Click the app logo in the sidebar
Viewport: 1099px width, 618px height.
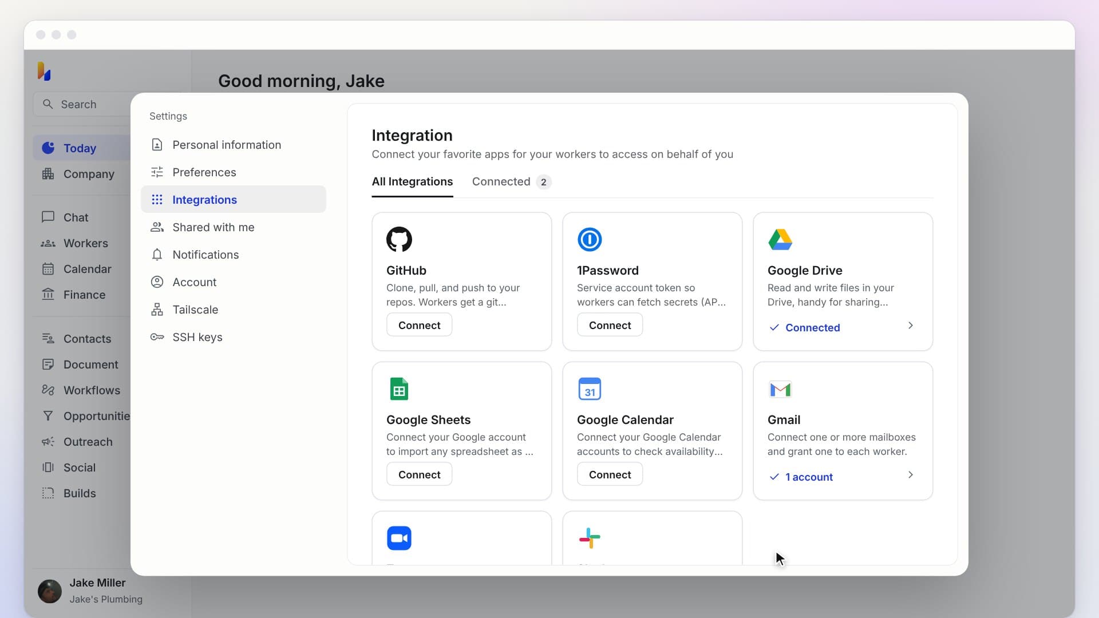coord(44,71)
